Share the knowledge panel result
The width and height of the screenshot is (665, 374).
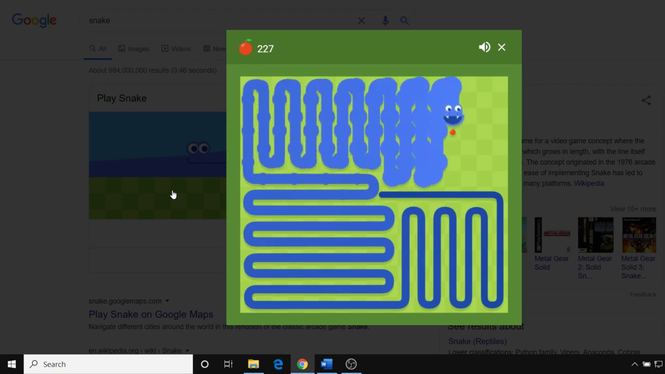click(x=646, y=101)
